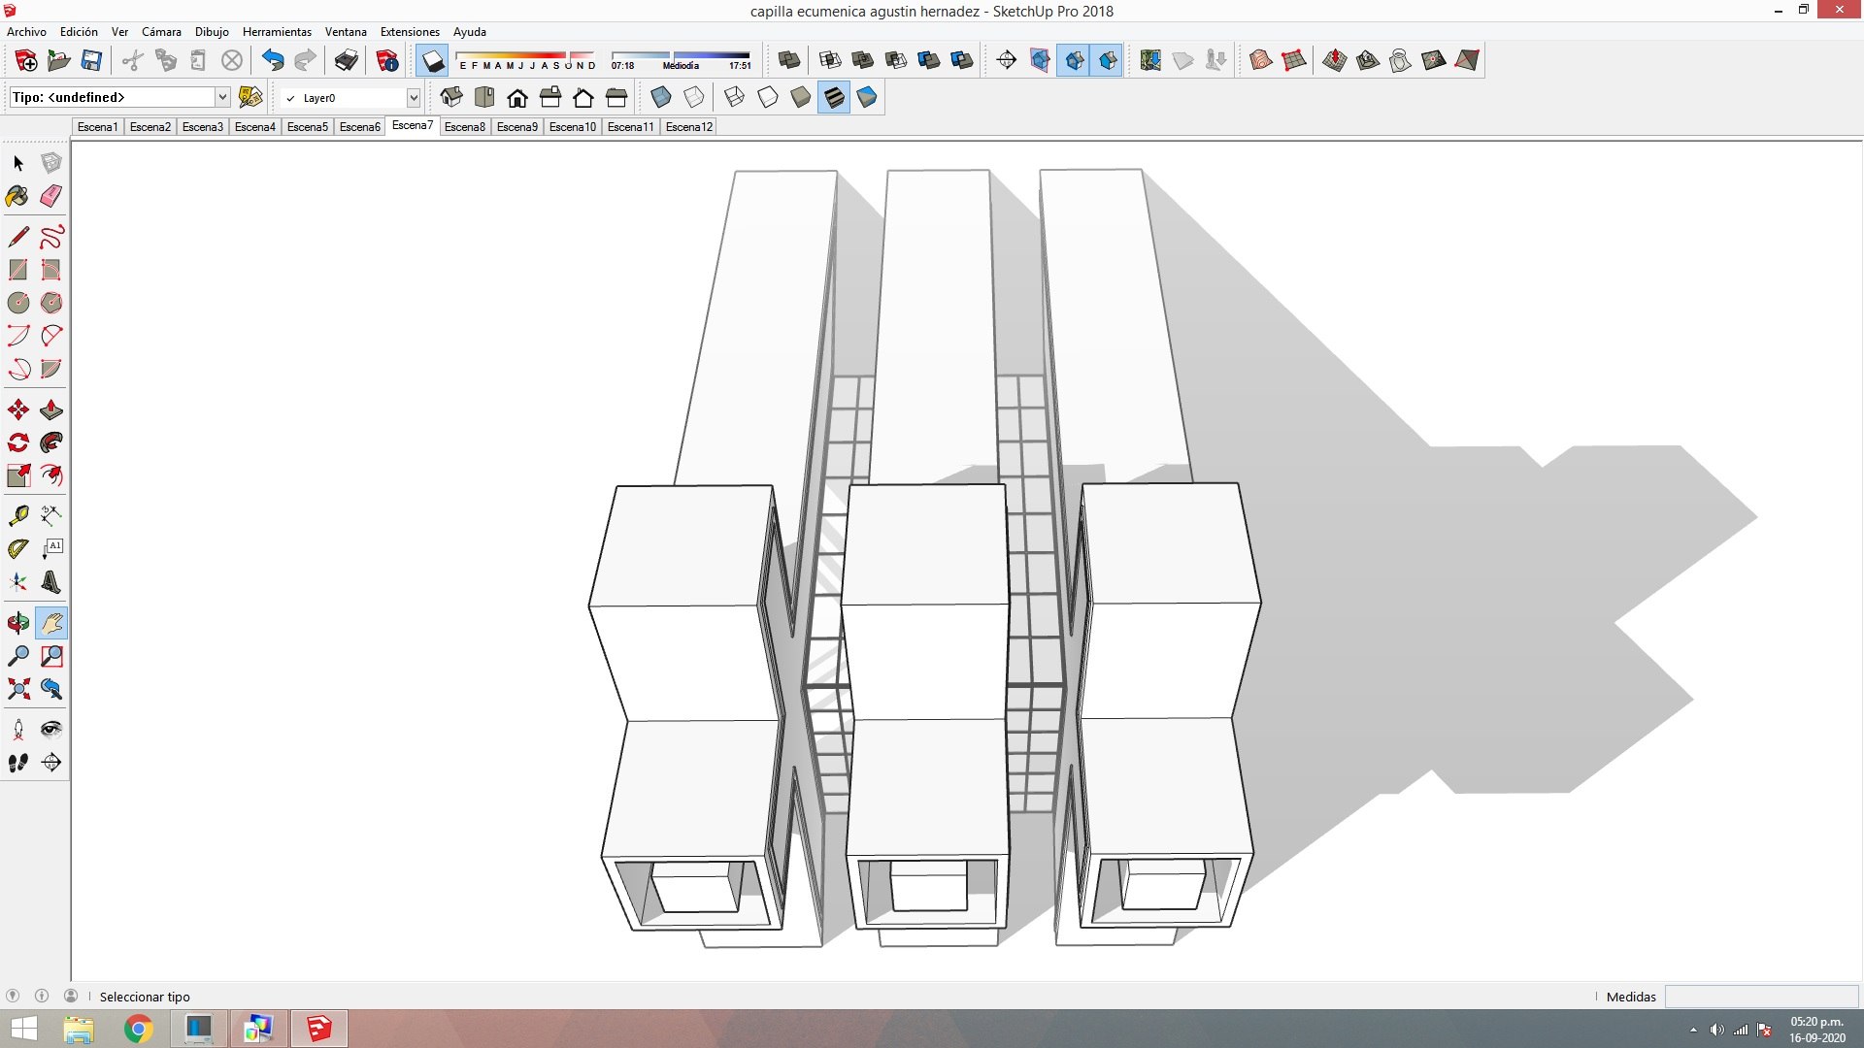Activate the Look Around eye tool
The height and width of the screenshot is (1048, 1864).
(x=51, y=730)
